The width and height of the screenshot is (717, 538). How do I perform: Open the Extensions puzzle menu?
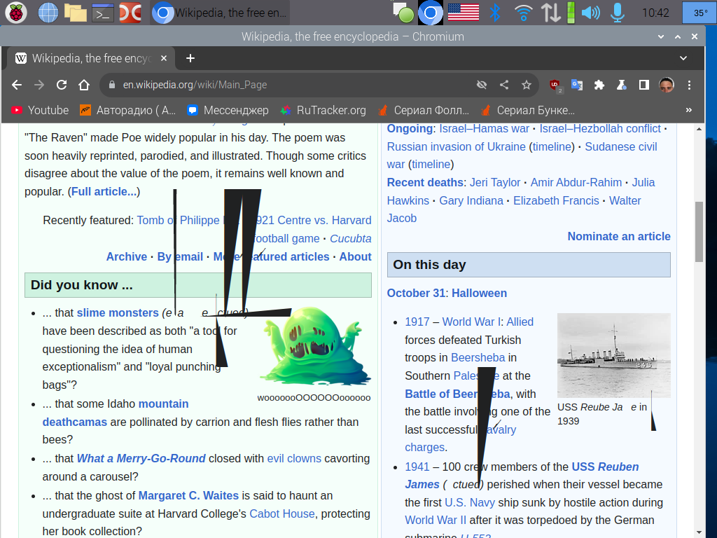(x=599, y=85)
